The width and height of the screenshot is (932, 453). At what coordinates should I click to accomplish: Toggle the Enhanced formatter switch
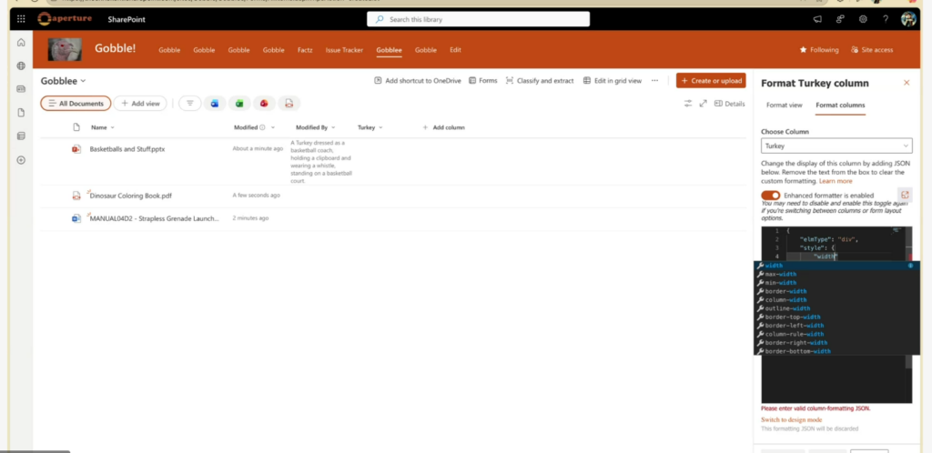click(x=770, y=196)
